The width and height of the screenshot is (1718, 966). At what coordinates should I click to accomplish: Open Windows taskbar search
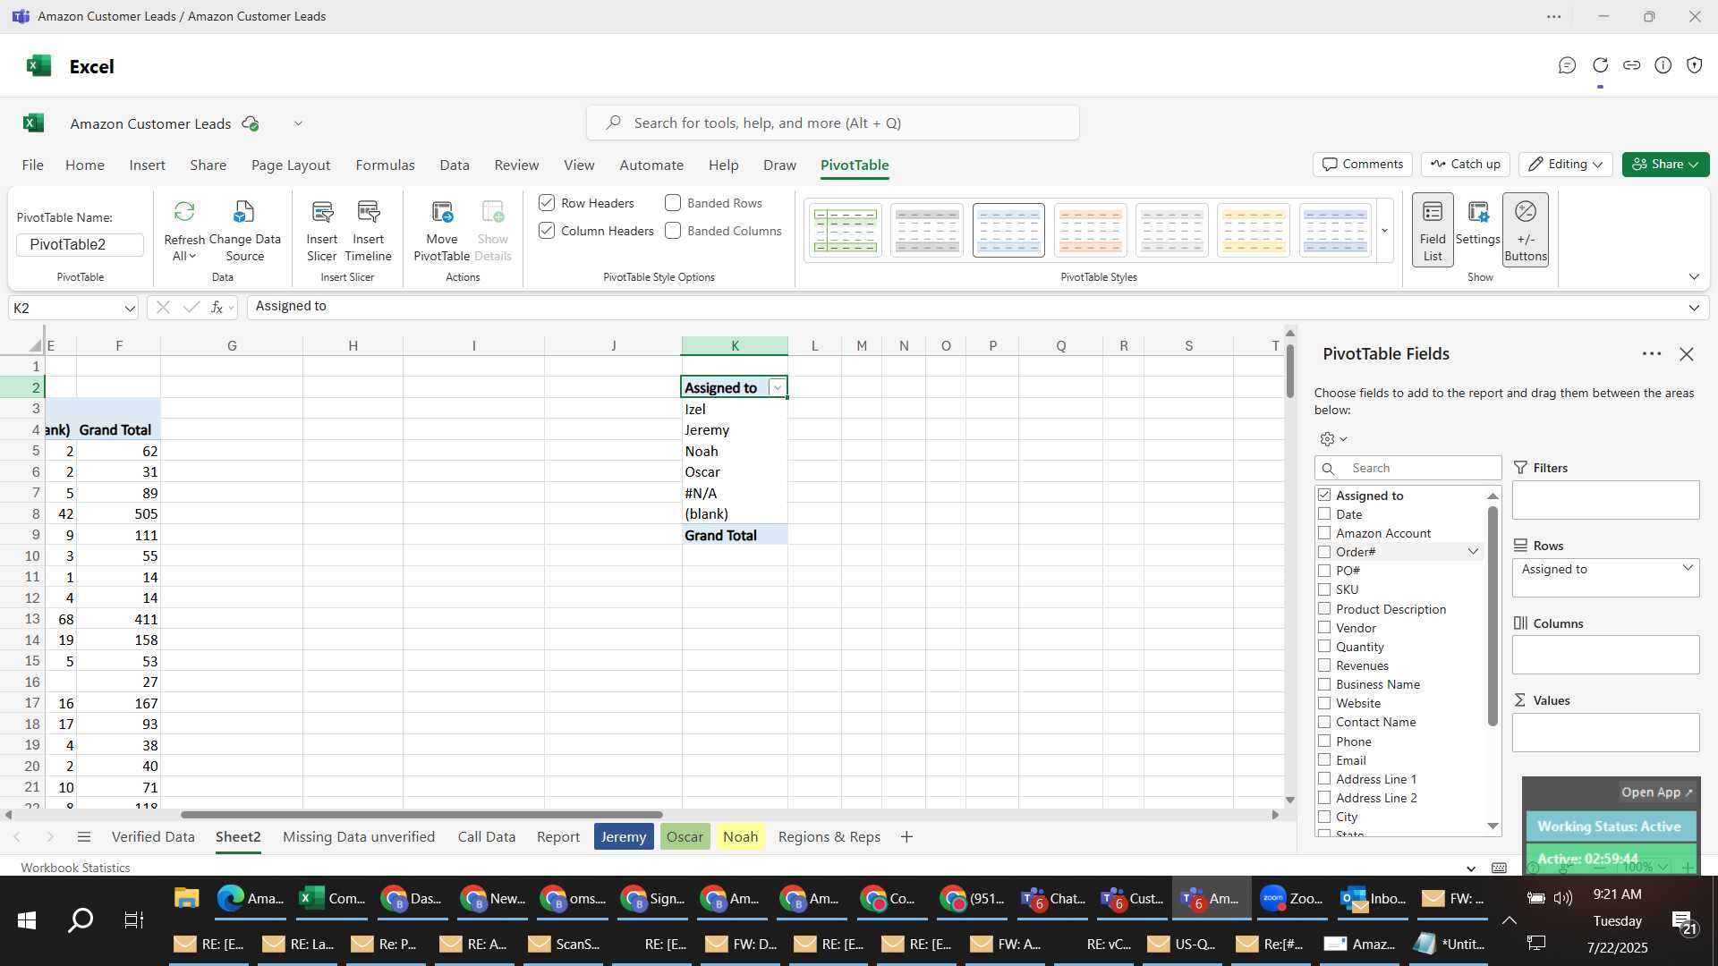(x=81, y=920)
